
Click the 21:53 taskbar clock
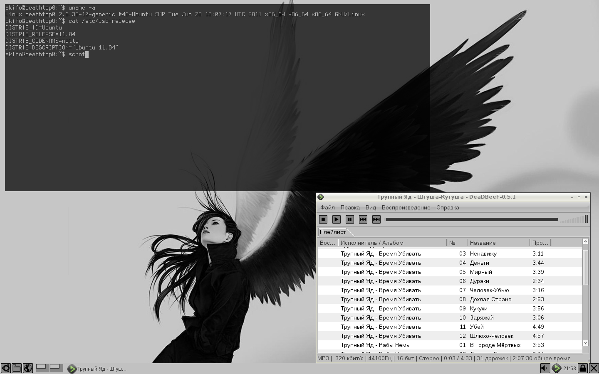(569, 369)
